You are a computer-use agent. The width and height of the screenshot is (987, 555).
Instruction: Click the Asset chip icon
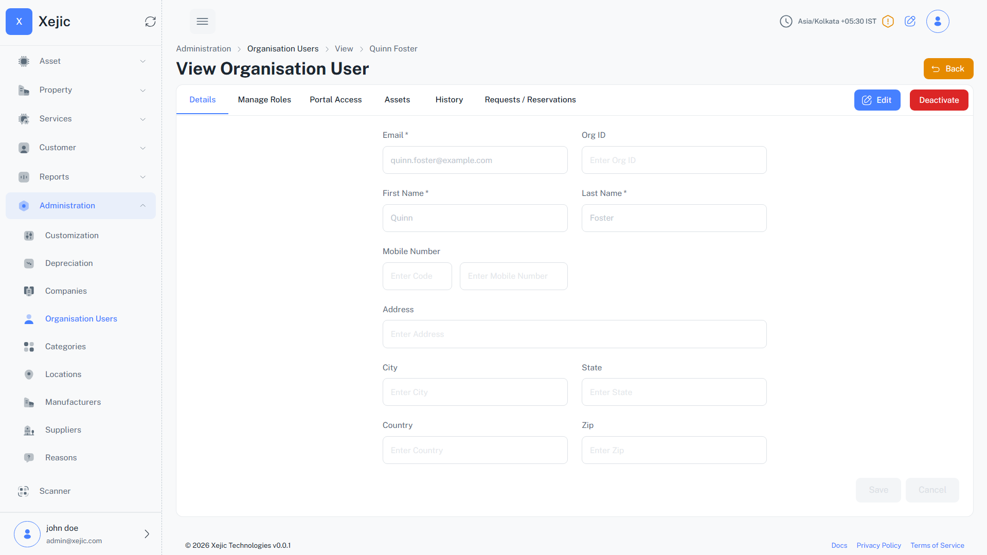(x=24, y=61)
